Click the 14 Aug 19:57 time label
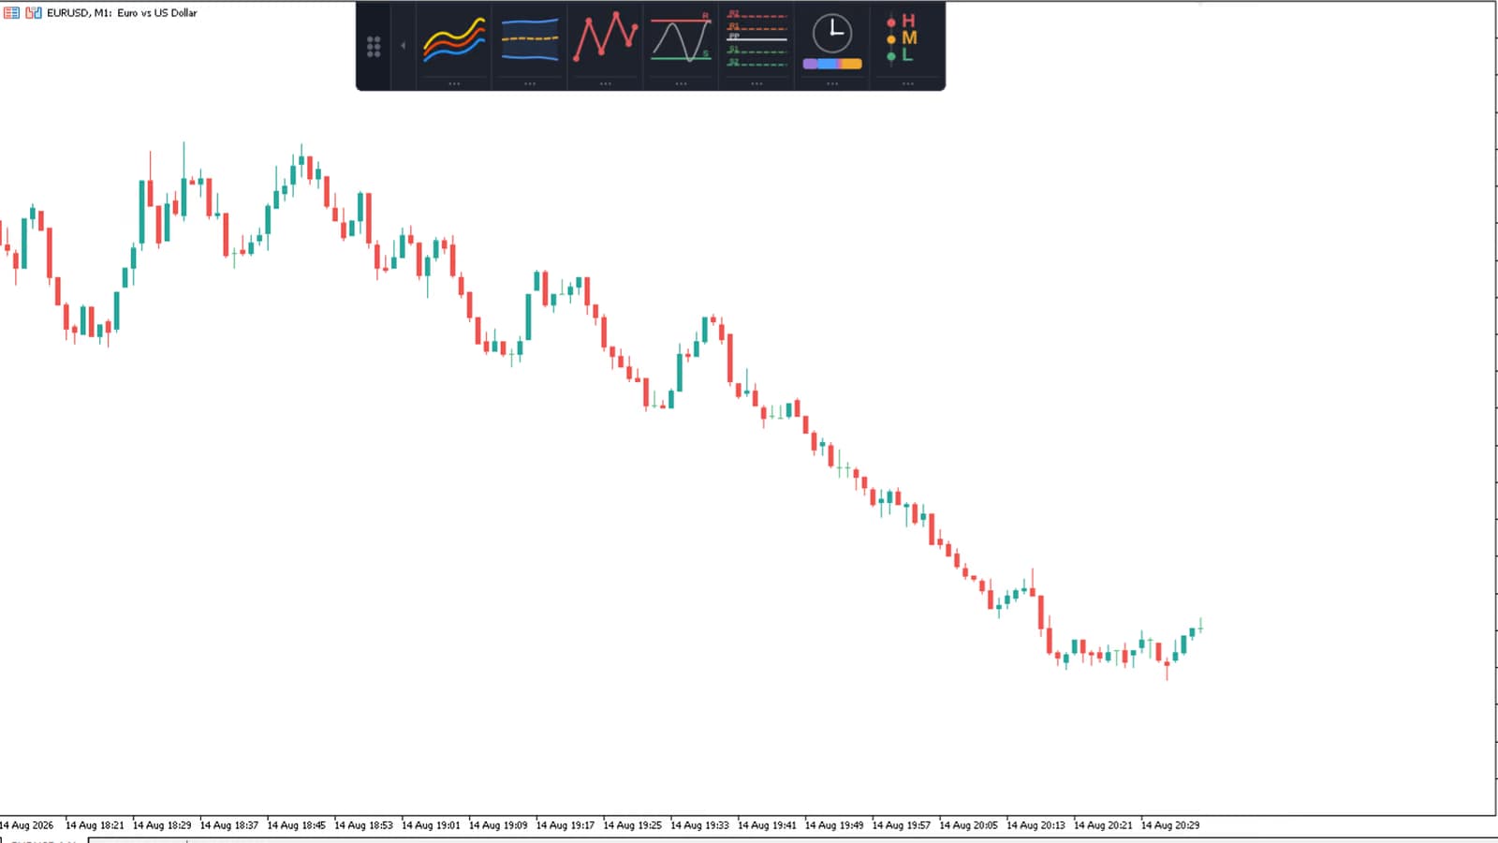Screen dimensions: 1498x843 click(902, 825)
